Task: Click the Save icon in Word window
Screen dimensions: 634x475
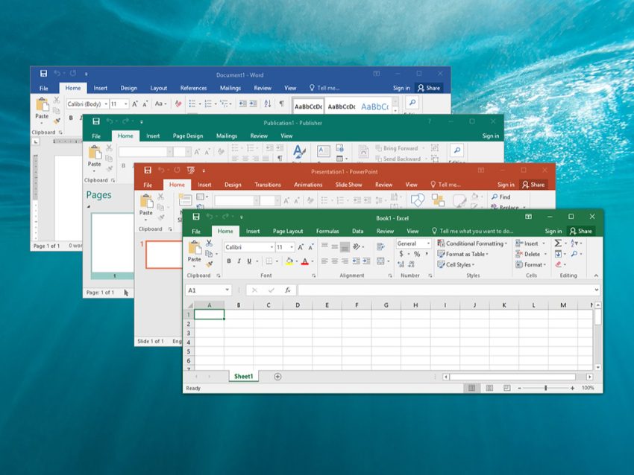Action: point(43,74)
